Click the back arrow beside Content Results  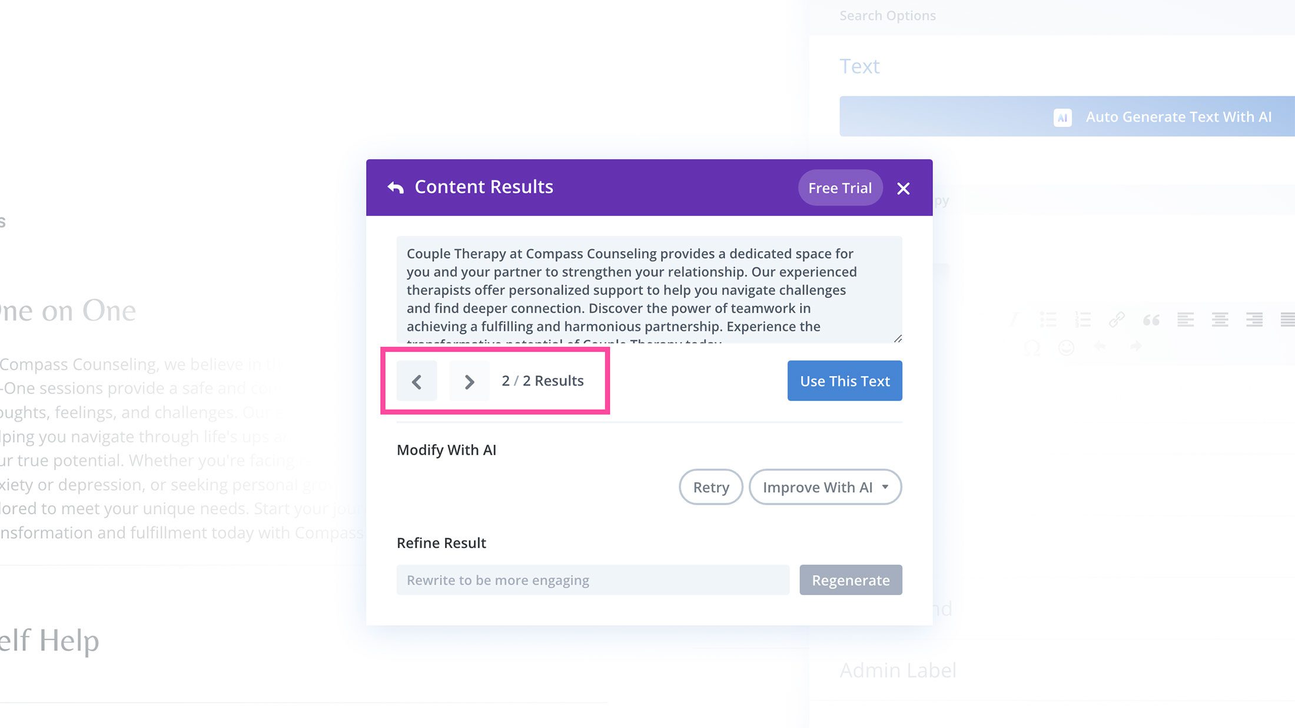pyautogui.click(x=396, y=188)
